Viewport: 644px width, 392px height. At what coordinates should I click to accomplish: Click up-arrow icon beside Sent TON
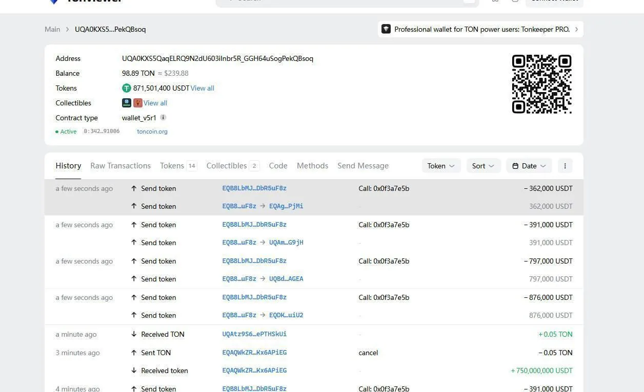click(x=134, y=353)
